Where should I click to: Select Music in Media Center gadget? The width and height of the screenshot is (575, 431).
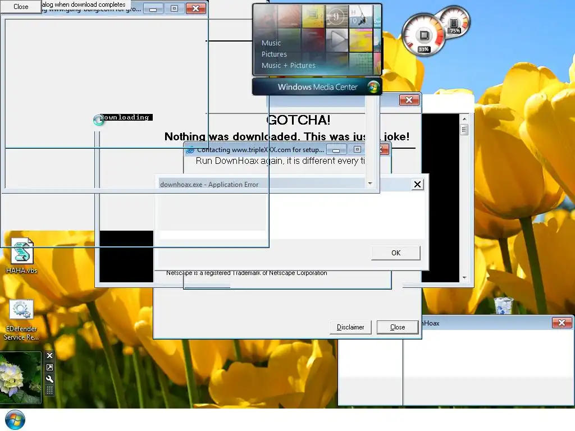click(271, 43)
